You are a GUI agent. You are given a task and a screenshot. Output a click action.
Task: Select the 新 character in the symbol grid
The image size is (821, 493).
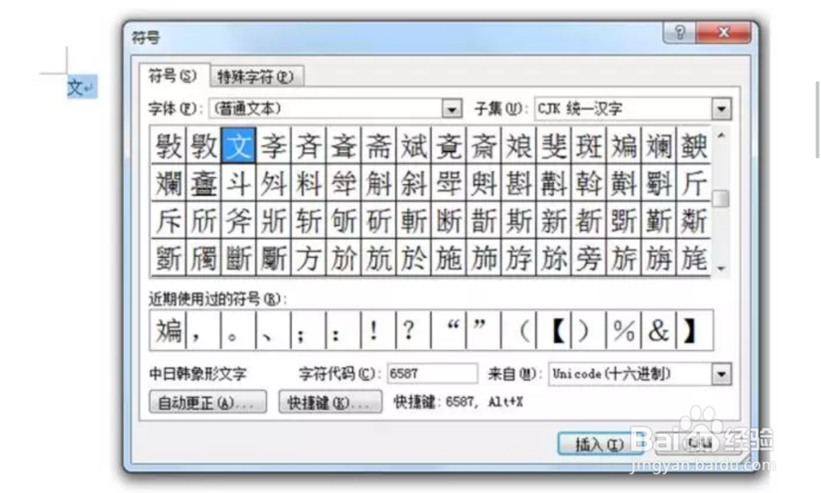tap(553, 220)
